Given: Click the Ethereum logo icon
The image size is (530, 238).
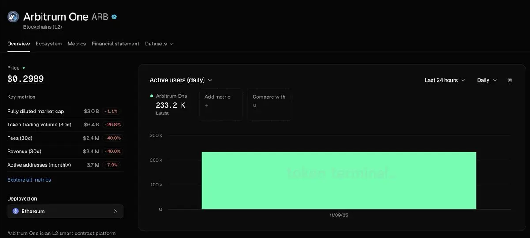Looking at the screenshot, I should [x=15, y=211].
